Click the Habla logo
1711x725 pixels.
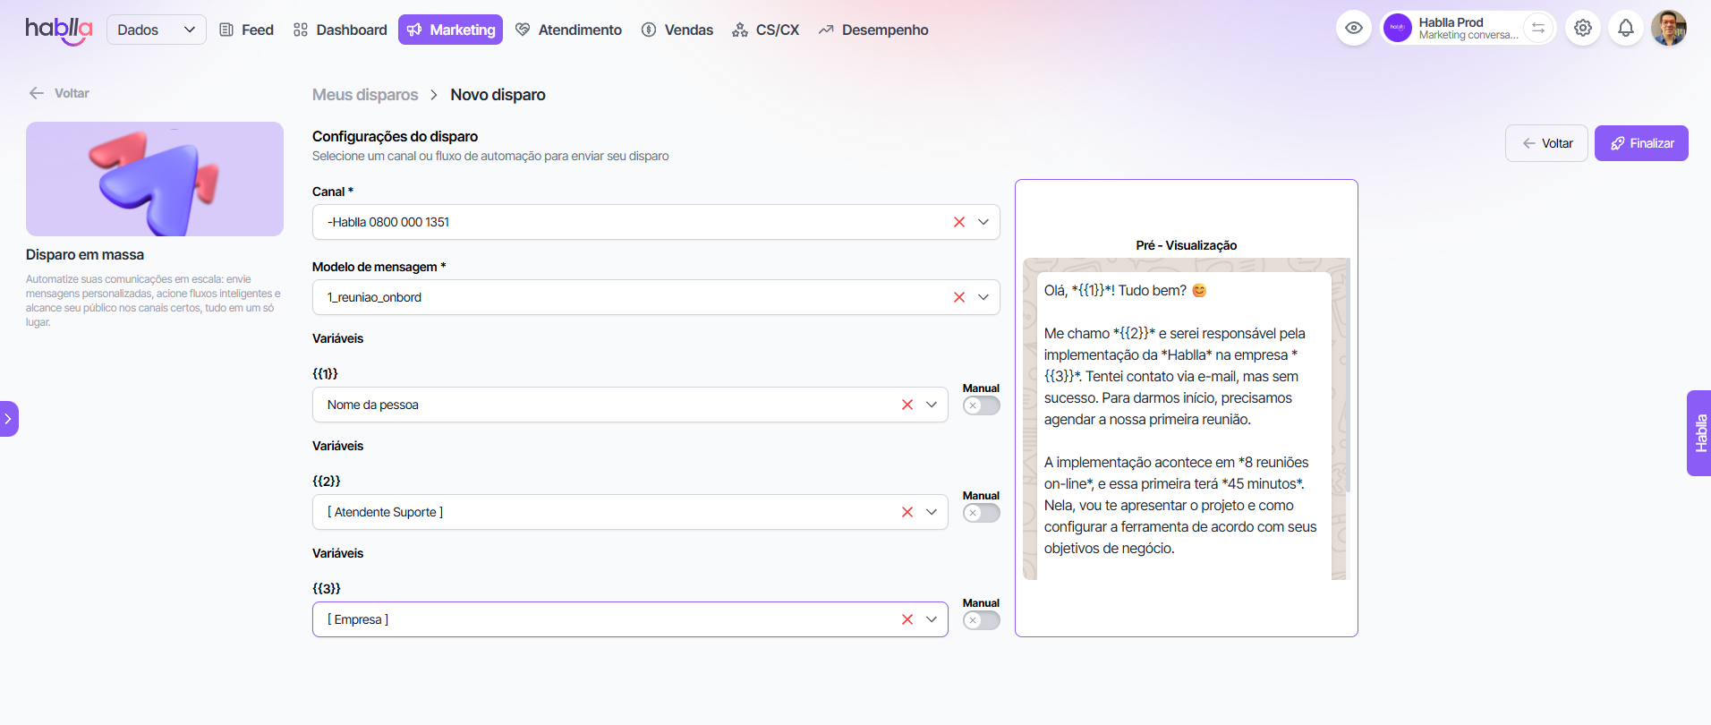58,30
